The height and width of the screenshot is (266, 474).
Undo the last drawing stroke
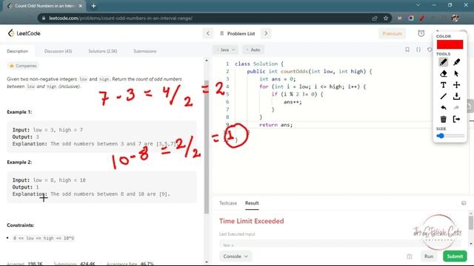(x=443, y=108)
